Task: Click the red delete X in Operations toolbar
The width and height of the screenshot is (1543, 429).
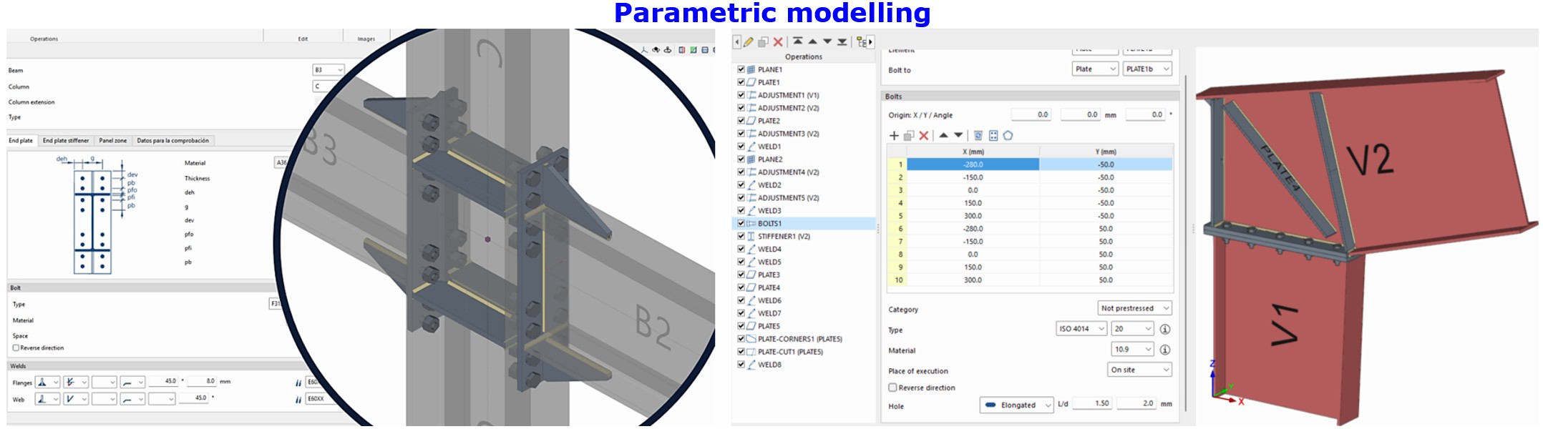Action: coord(778,42)
